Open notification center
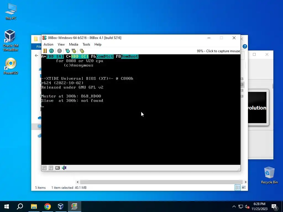 click(274, 206)
